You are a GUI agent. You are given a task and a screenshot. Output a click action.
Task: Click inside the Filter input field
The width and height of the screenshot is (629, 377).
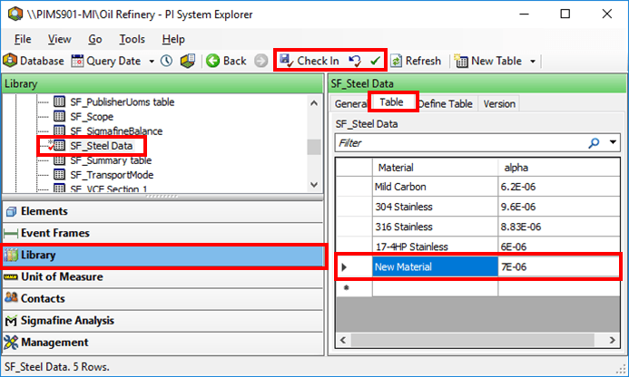pos(461,142)
